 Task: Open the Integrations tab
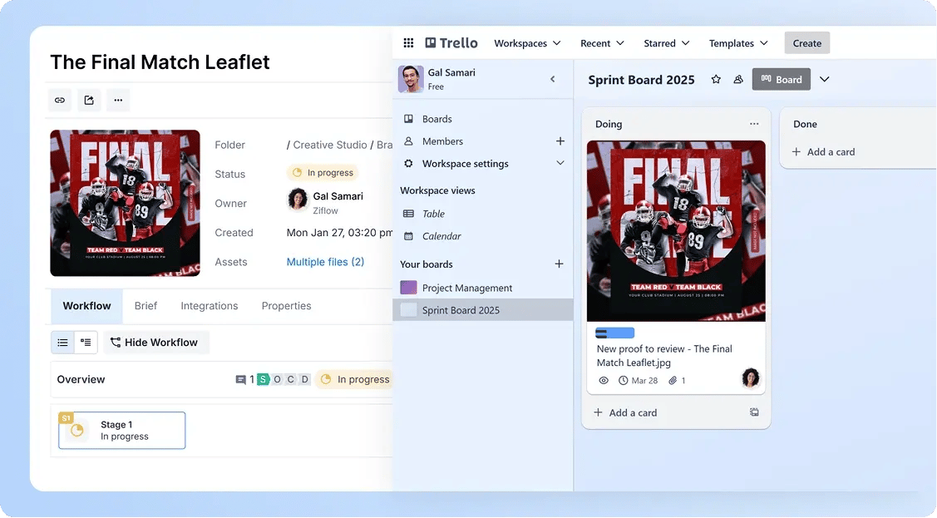click(x=209, y=306)
